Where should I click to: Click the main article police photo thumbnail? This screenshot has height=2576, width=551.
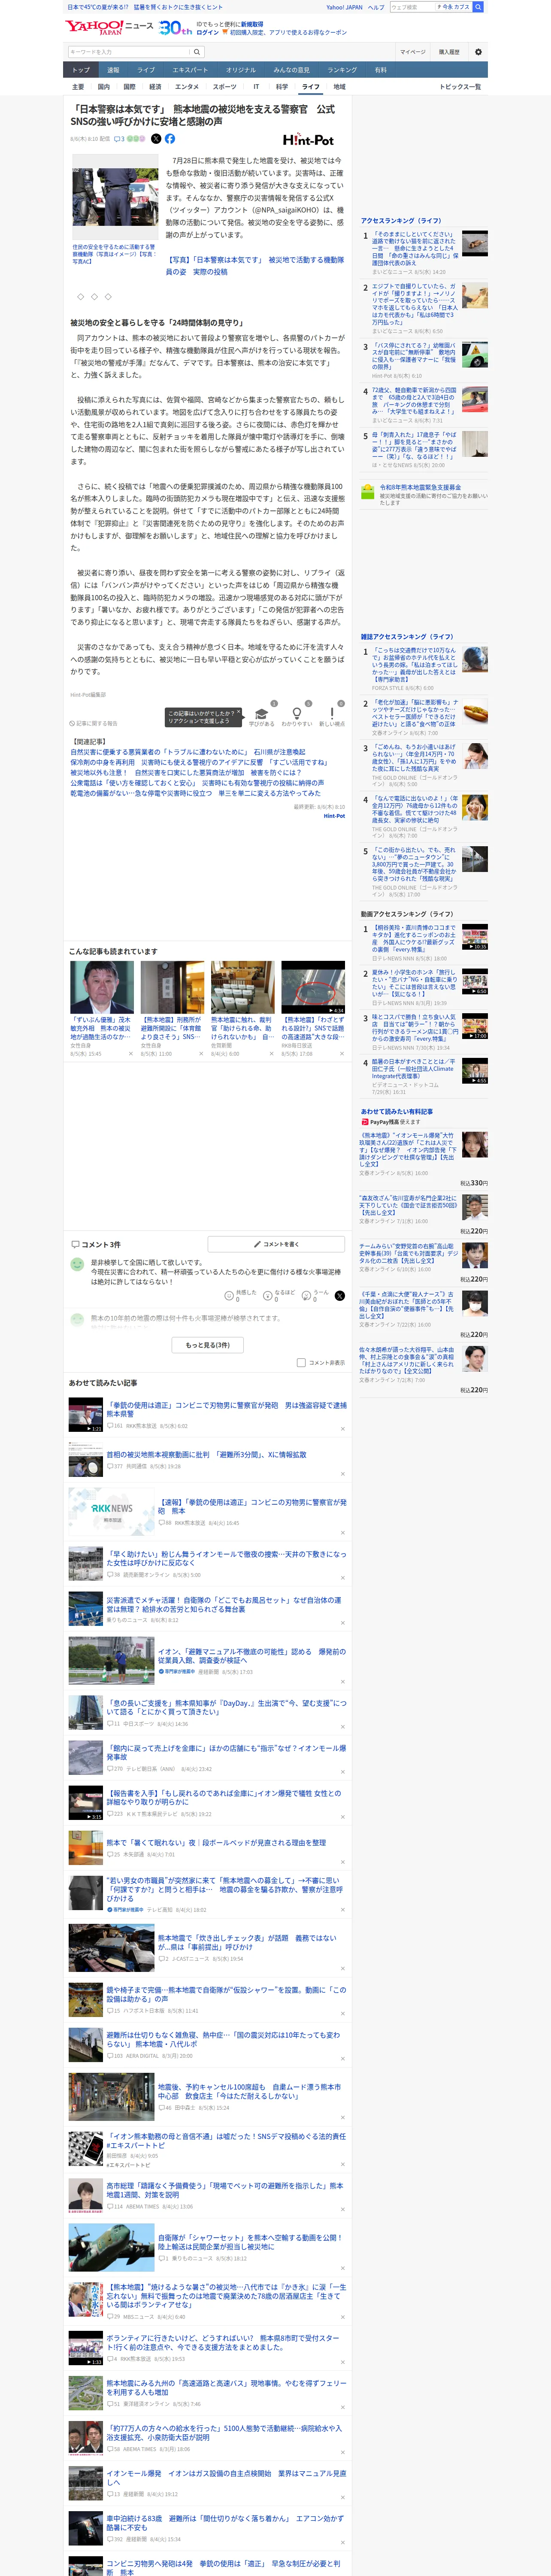[x=115, y=198]
